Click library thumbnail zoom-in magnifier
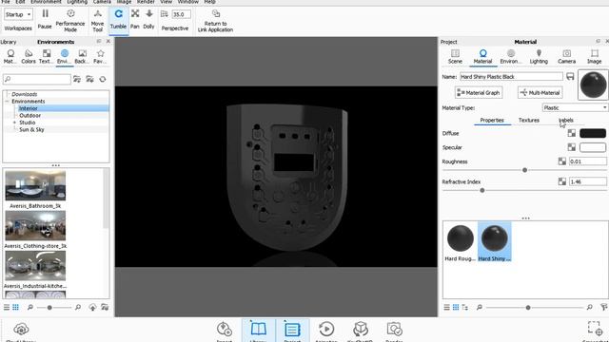The image size is (609, 342). [78, 307]
